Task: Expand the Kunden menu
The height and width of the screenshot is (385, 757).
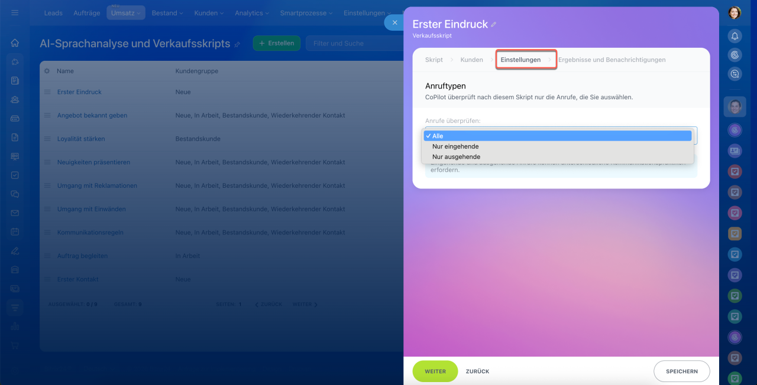Action: click(209, 13)
